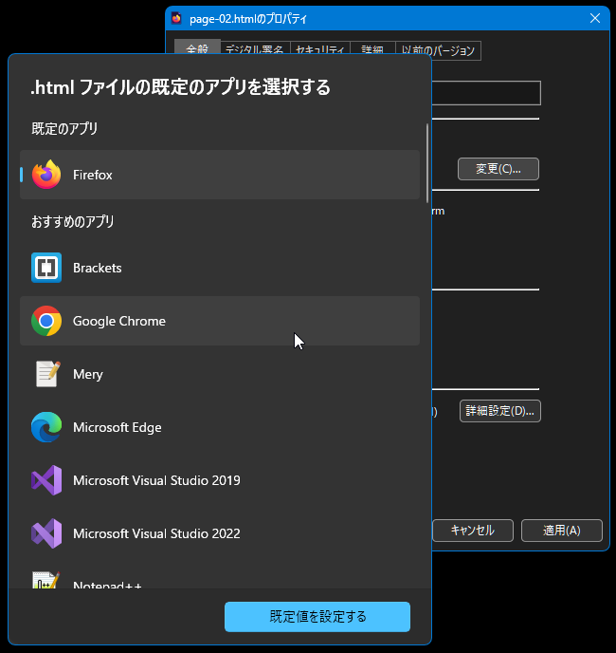Click the 既定のアプリ section heading
This screenshot has width=616, height=653.
point(64,129)
